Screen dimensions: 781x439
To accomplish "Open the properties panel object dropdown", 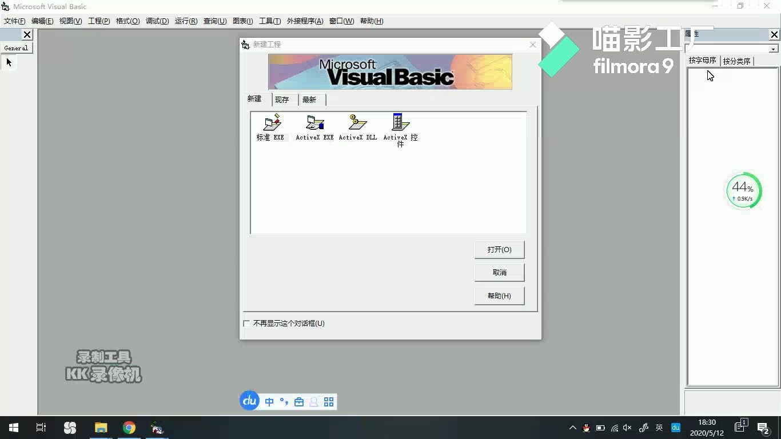I will [774, 49].
